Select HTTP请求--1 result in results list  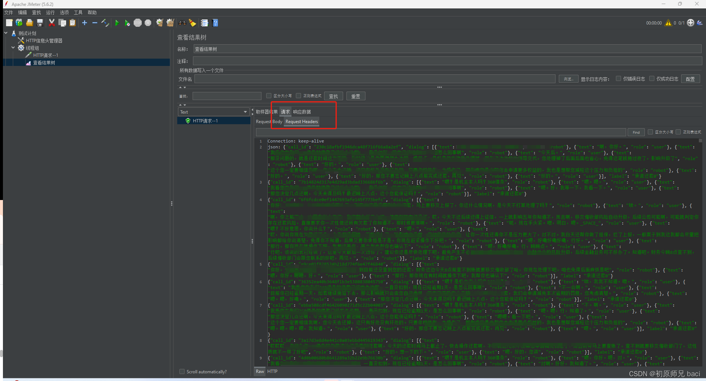tap(214, 121)
